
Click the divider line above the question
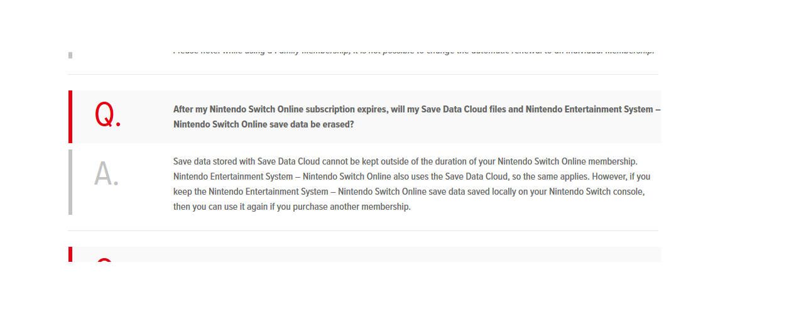pyautogui.click(x=363, y=74)
